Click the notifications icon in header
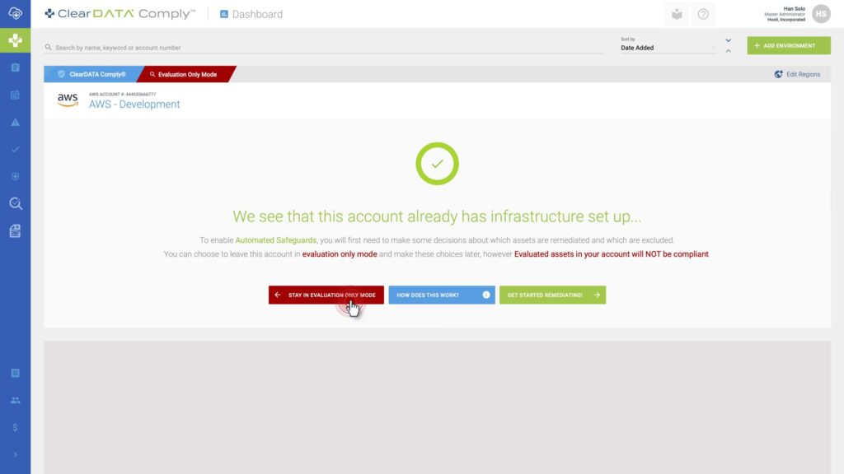This screenshot has width=844, height=474. (677, 14)
